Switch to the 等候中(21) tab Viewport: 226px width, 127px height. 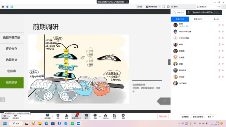[198, 19]
